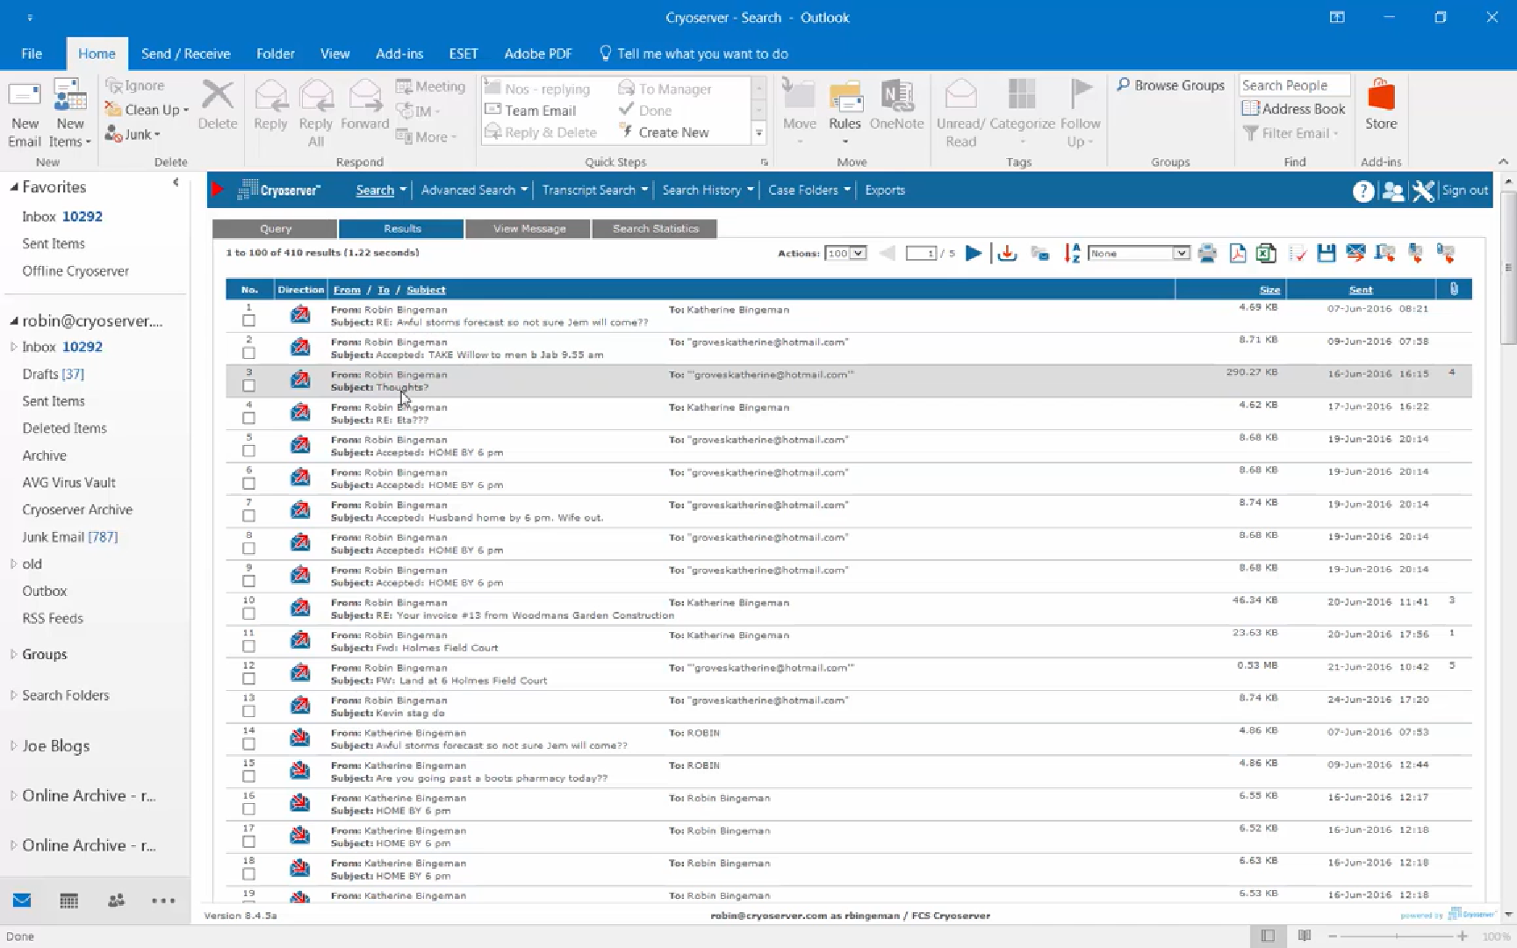Export results to PDF icon

click(x=1237, y=254)
